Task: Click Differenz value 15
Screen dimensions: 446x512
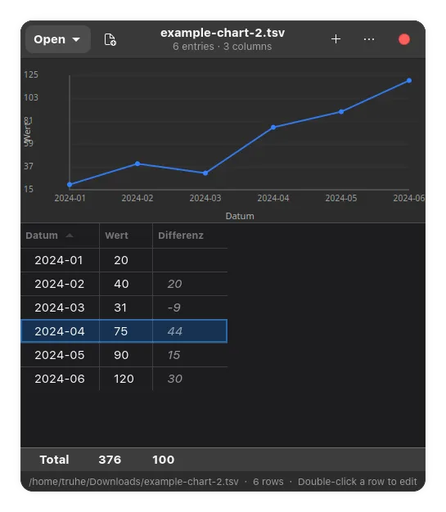Action: pyautogui.click(x=173, y=355)
